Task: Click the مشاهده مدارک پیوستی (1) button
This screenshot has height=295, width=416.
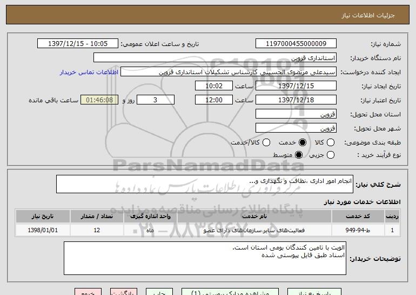Action: (230, 292)
